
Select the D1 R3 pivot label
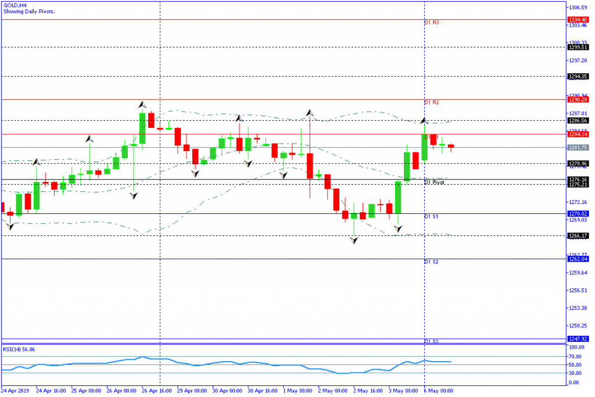431,23
